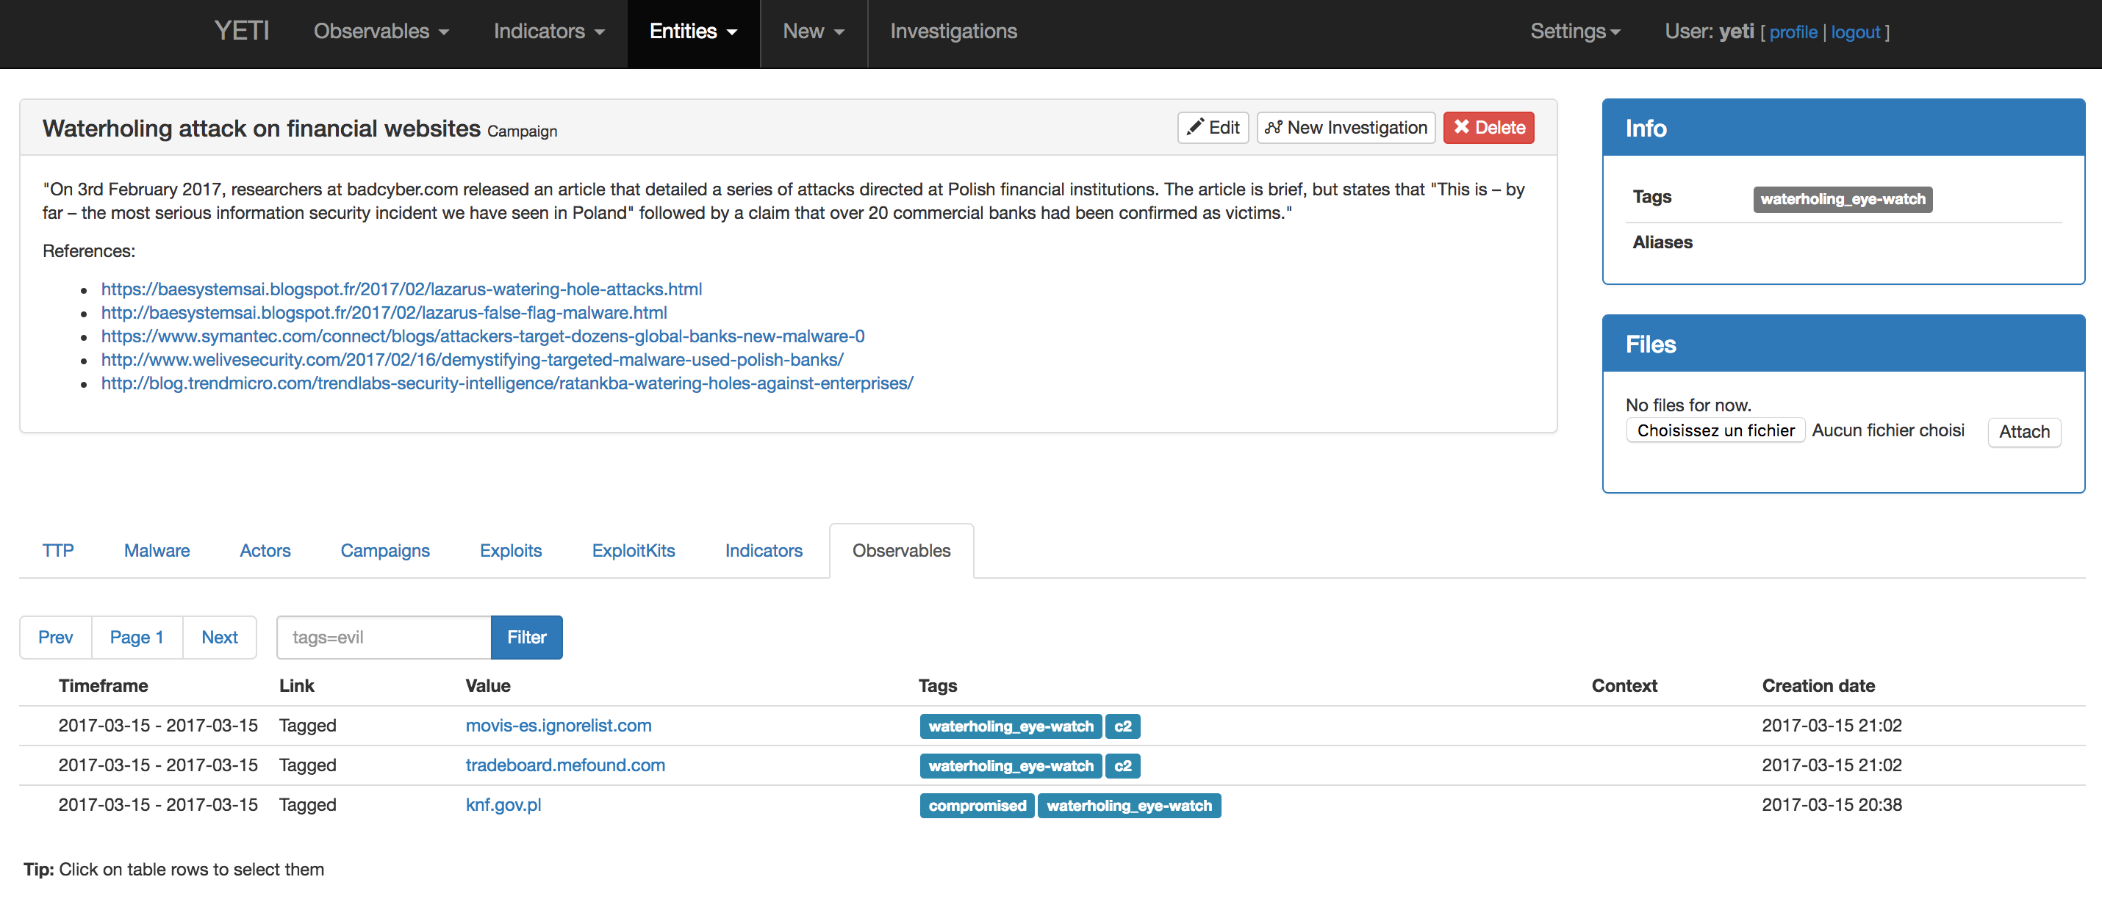Screen dimensions: 2102x899
Task: Open the New menu in navbar
Action: (x=813, y=31)
